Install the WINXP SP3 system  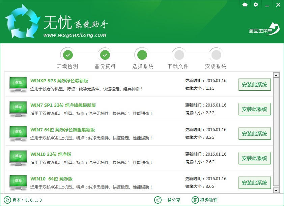pyautogui.click(x=254, y=84)
